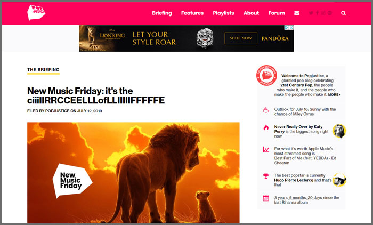The height and width of the screenshot is (225, 373).
Task: Open the search magnifier icon
Action: click(x=343, y=13)
